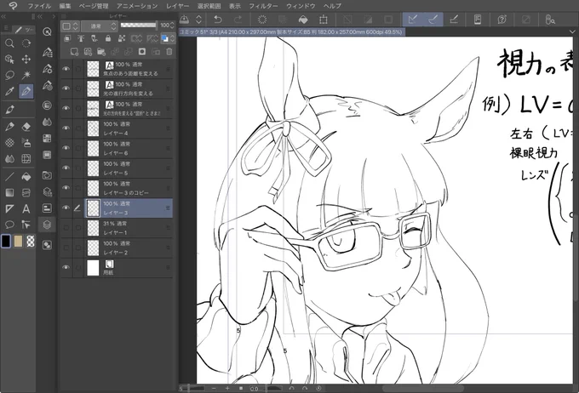Open the ヘルプ menu

pos(332,6)
